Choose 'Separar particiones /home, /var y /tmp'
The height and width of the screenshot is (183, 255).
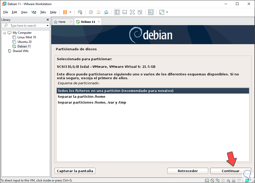click(153, 102)
